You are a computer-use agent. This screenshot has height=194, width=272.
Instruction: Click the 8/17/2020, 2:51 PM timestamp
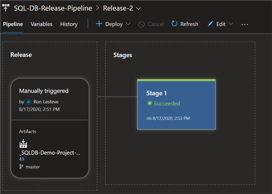39,109
